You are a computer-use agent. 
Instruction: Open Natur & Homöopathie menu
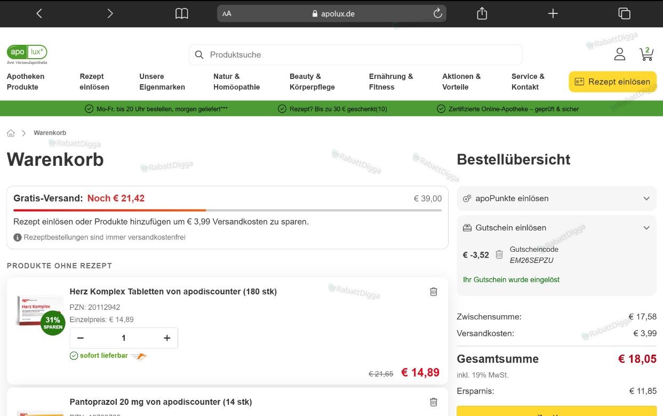click(x=236, y=82)
